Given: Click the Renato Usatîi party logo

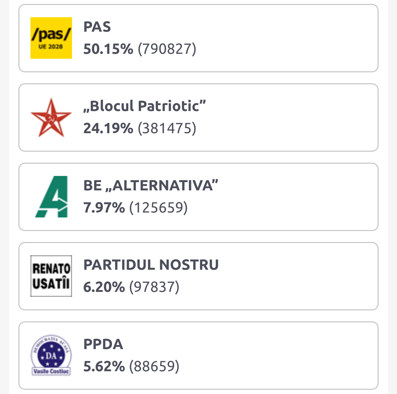Looking at the screenshot, I should point(51,276).
